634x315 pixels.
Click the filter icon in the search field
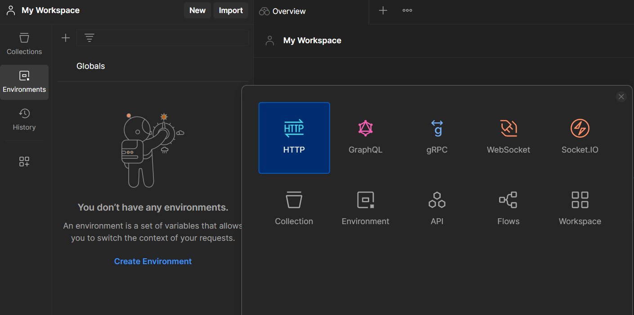(89, 38)
